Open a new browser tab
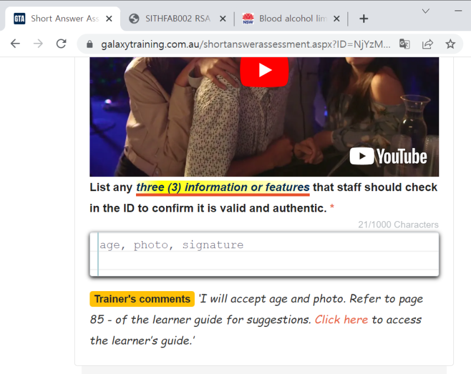The width and height of the screenshot is (471, 374). tap(363, 19)
